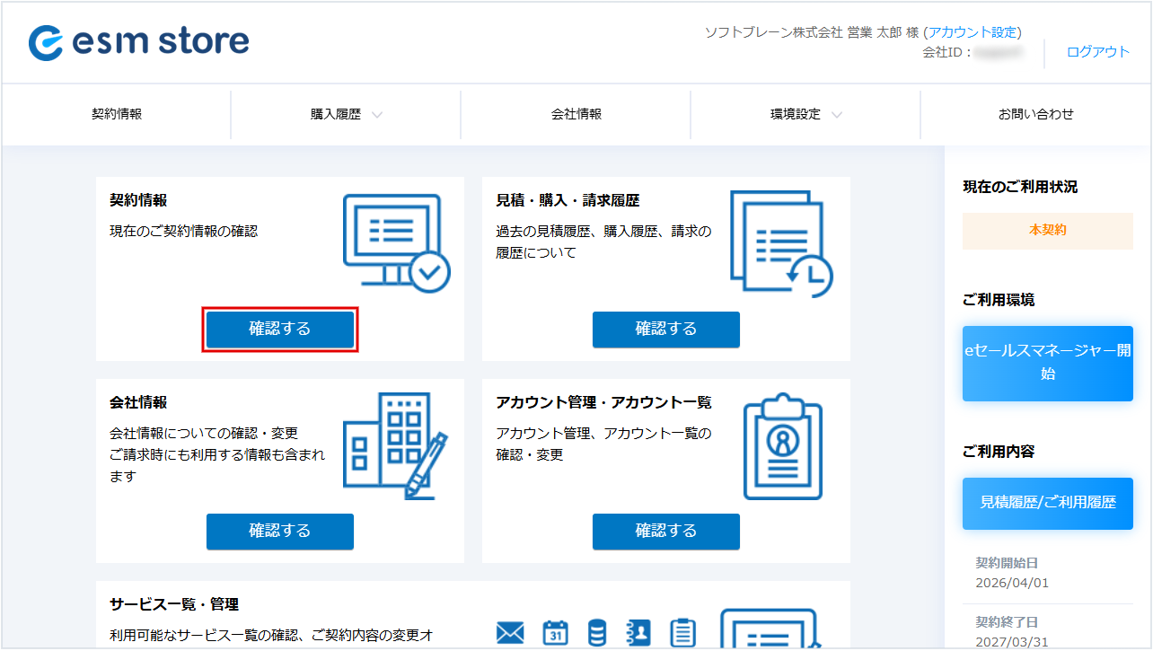Click the calendar service icon
Image resolution: width=1153 pixels, height=651 pixels.
(556, 633)
